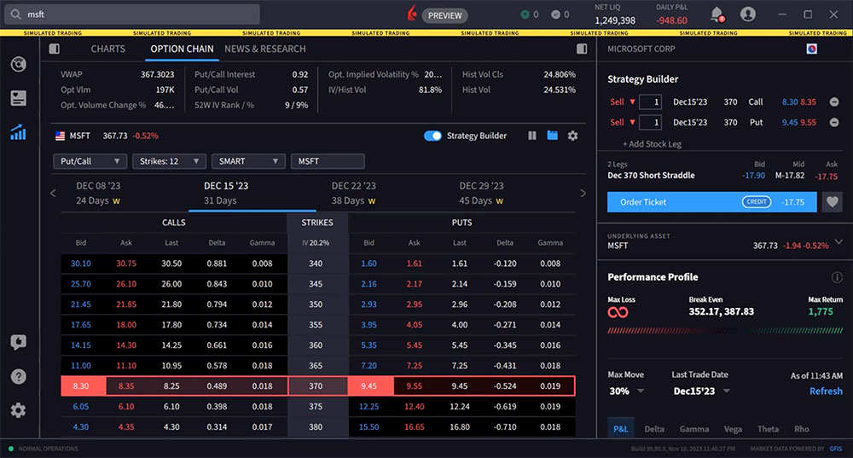Open the portfolio pie icon in sidebar
This screenshot has height=458, width=853.
point(19,64)
